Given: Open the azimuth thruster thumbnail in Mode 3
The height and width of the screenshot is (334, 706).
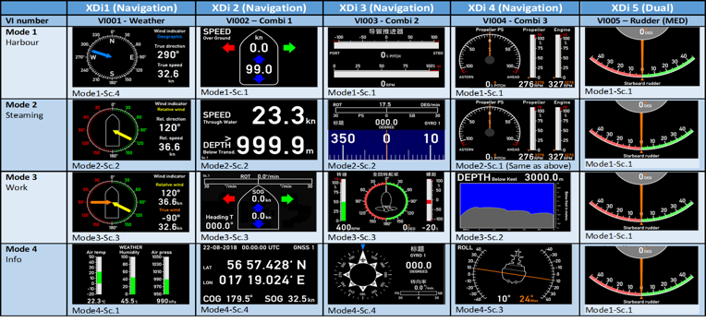Looking at the screenshot, I should click(386, 202).
